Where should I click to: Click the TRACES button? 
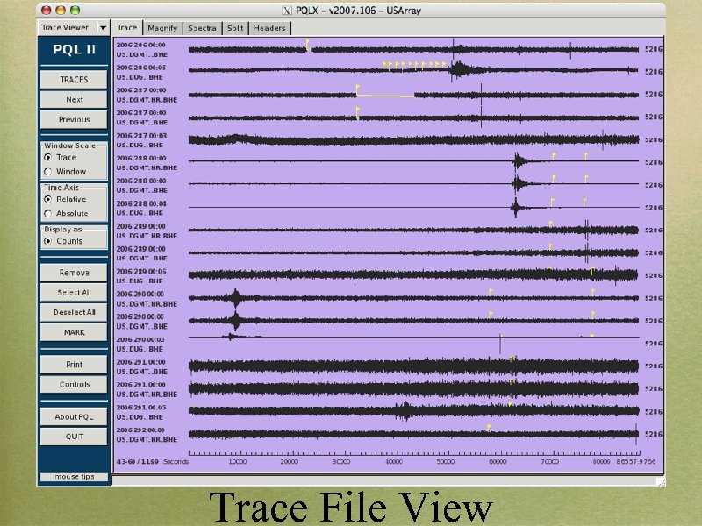tap(73, 79)
